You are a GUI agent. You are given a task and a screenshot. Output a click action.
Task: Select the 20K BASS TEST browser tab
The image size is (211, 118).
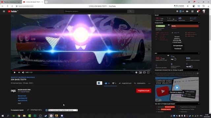(33, 2)
